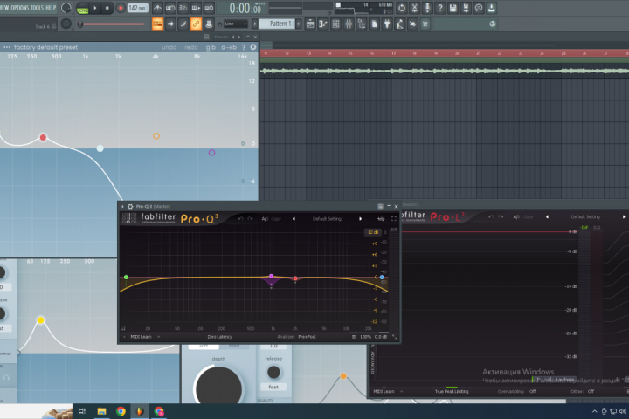The height and width of the screenshot is (419, 629).
Task: Open the TOOLS menu
Action: point(37,8)
